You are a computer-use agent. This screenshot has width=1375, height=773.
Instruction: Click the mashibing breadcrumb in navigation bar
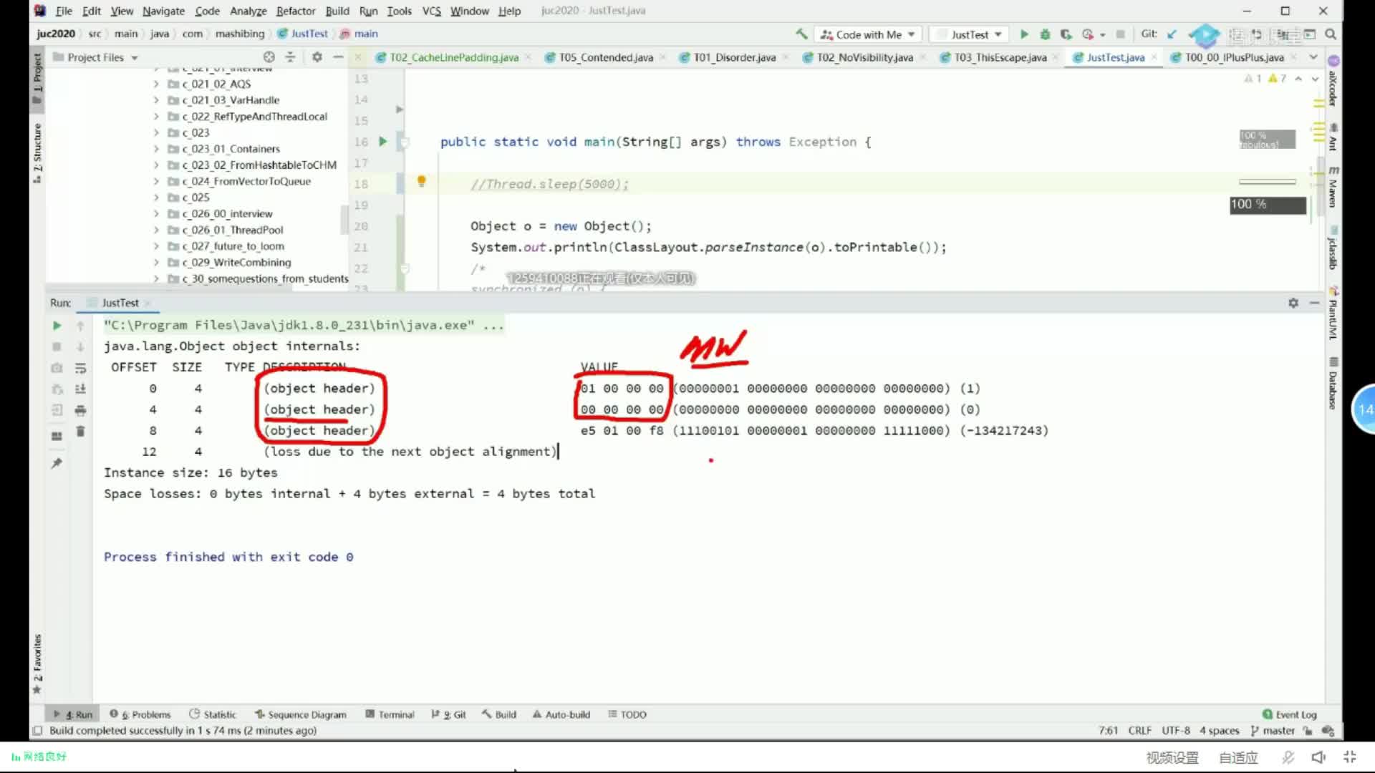239,34
